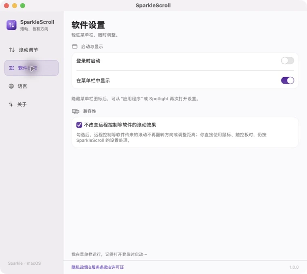This screenshot has width=307, height=274.
Task: Click the 在菜单栏中显示 label text
Action: pyautogui.click(x=93, y=80)
